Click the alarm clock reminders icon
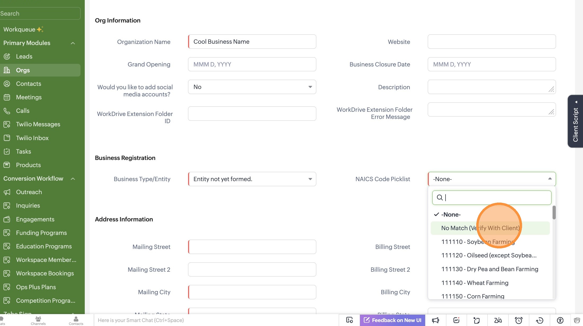 click(x=518, y=320)
